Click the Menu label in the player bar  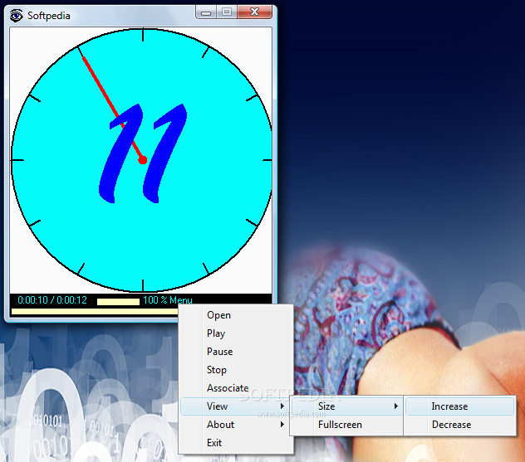(181, 300)
